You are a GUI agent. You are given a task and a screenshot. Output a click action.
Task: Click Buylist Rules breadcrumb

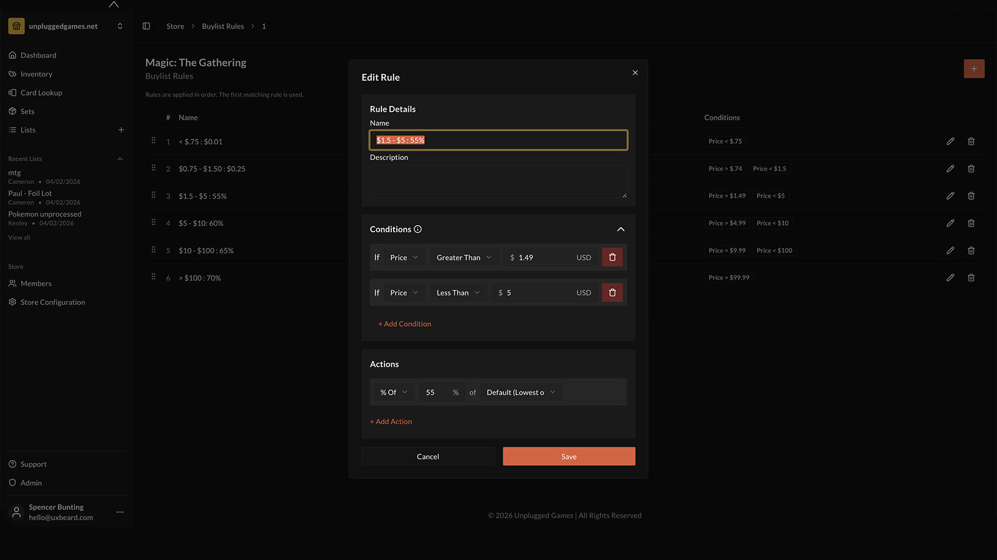[x=223, y=26]
